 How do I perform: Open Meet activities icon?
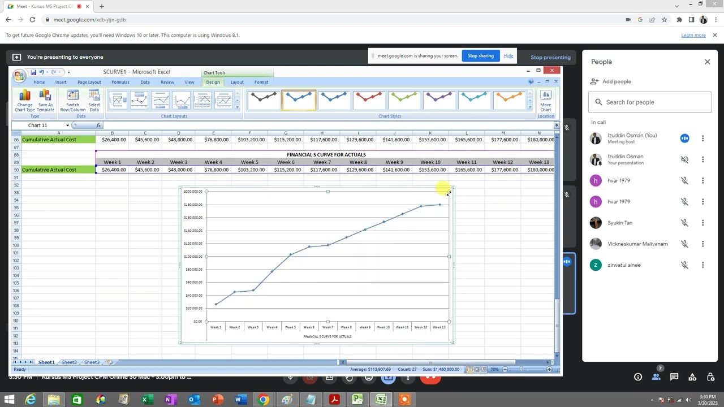click(x=692, y=377)
